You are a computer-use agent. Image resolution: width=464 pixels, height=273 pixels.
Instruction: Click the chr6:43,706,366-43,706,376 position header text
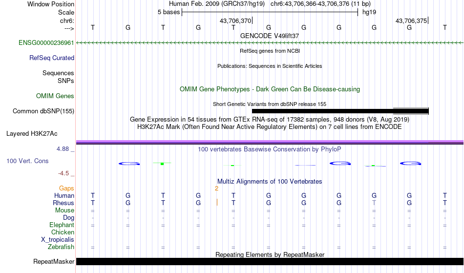(320, 4)
